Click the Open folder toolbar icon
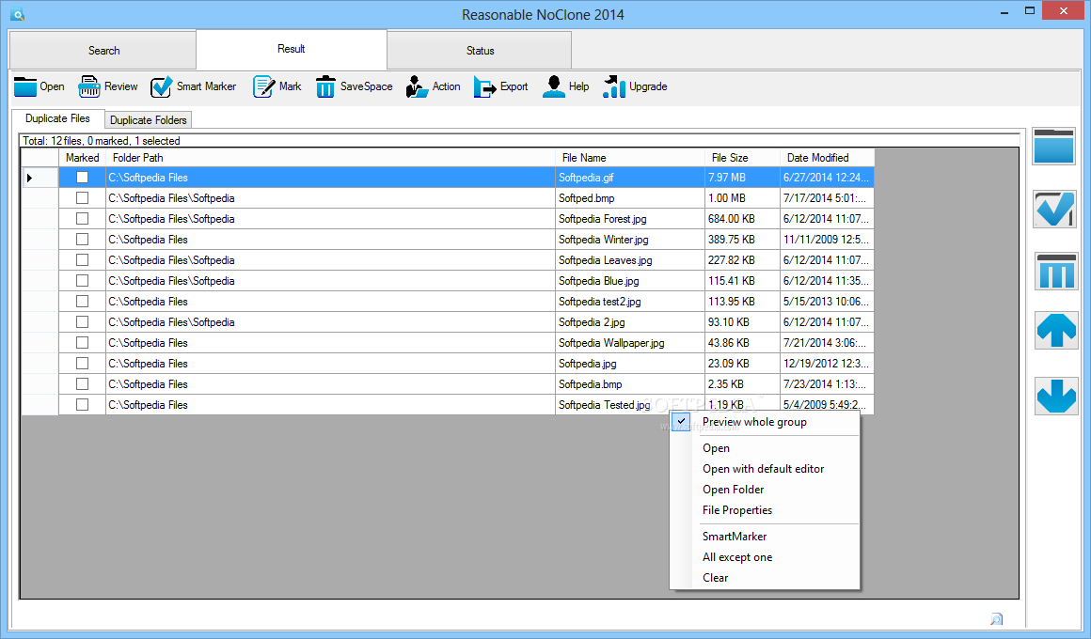Viewport: 1091px width, 639px height. click(25, 86)
